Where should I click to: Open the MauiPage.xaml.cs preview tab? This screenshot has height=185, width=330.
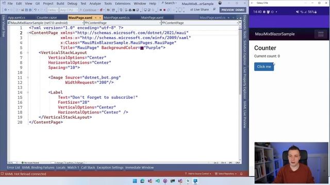click(212, 17)
